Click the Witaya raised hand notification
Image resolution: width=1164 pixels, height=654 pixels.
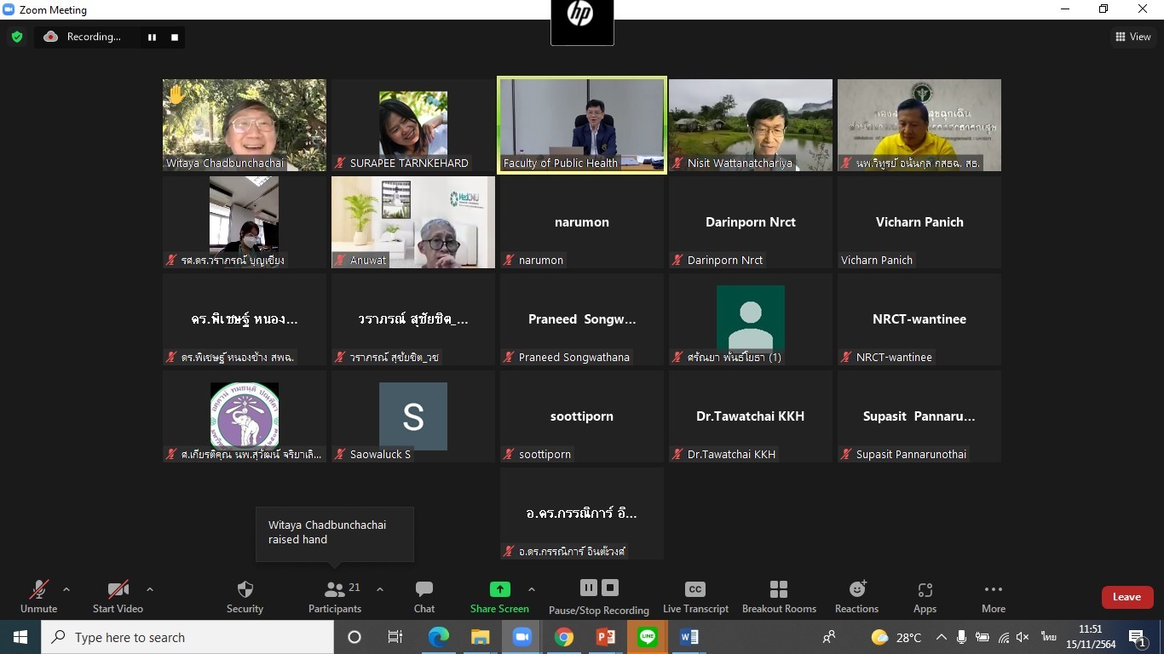335,534
